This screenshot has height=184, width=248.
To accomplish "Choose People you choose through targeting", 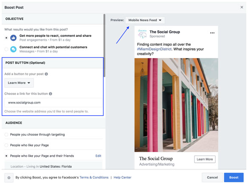I will pyautogui.click(x=6, y=134).
